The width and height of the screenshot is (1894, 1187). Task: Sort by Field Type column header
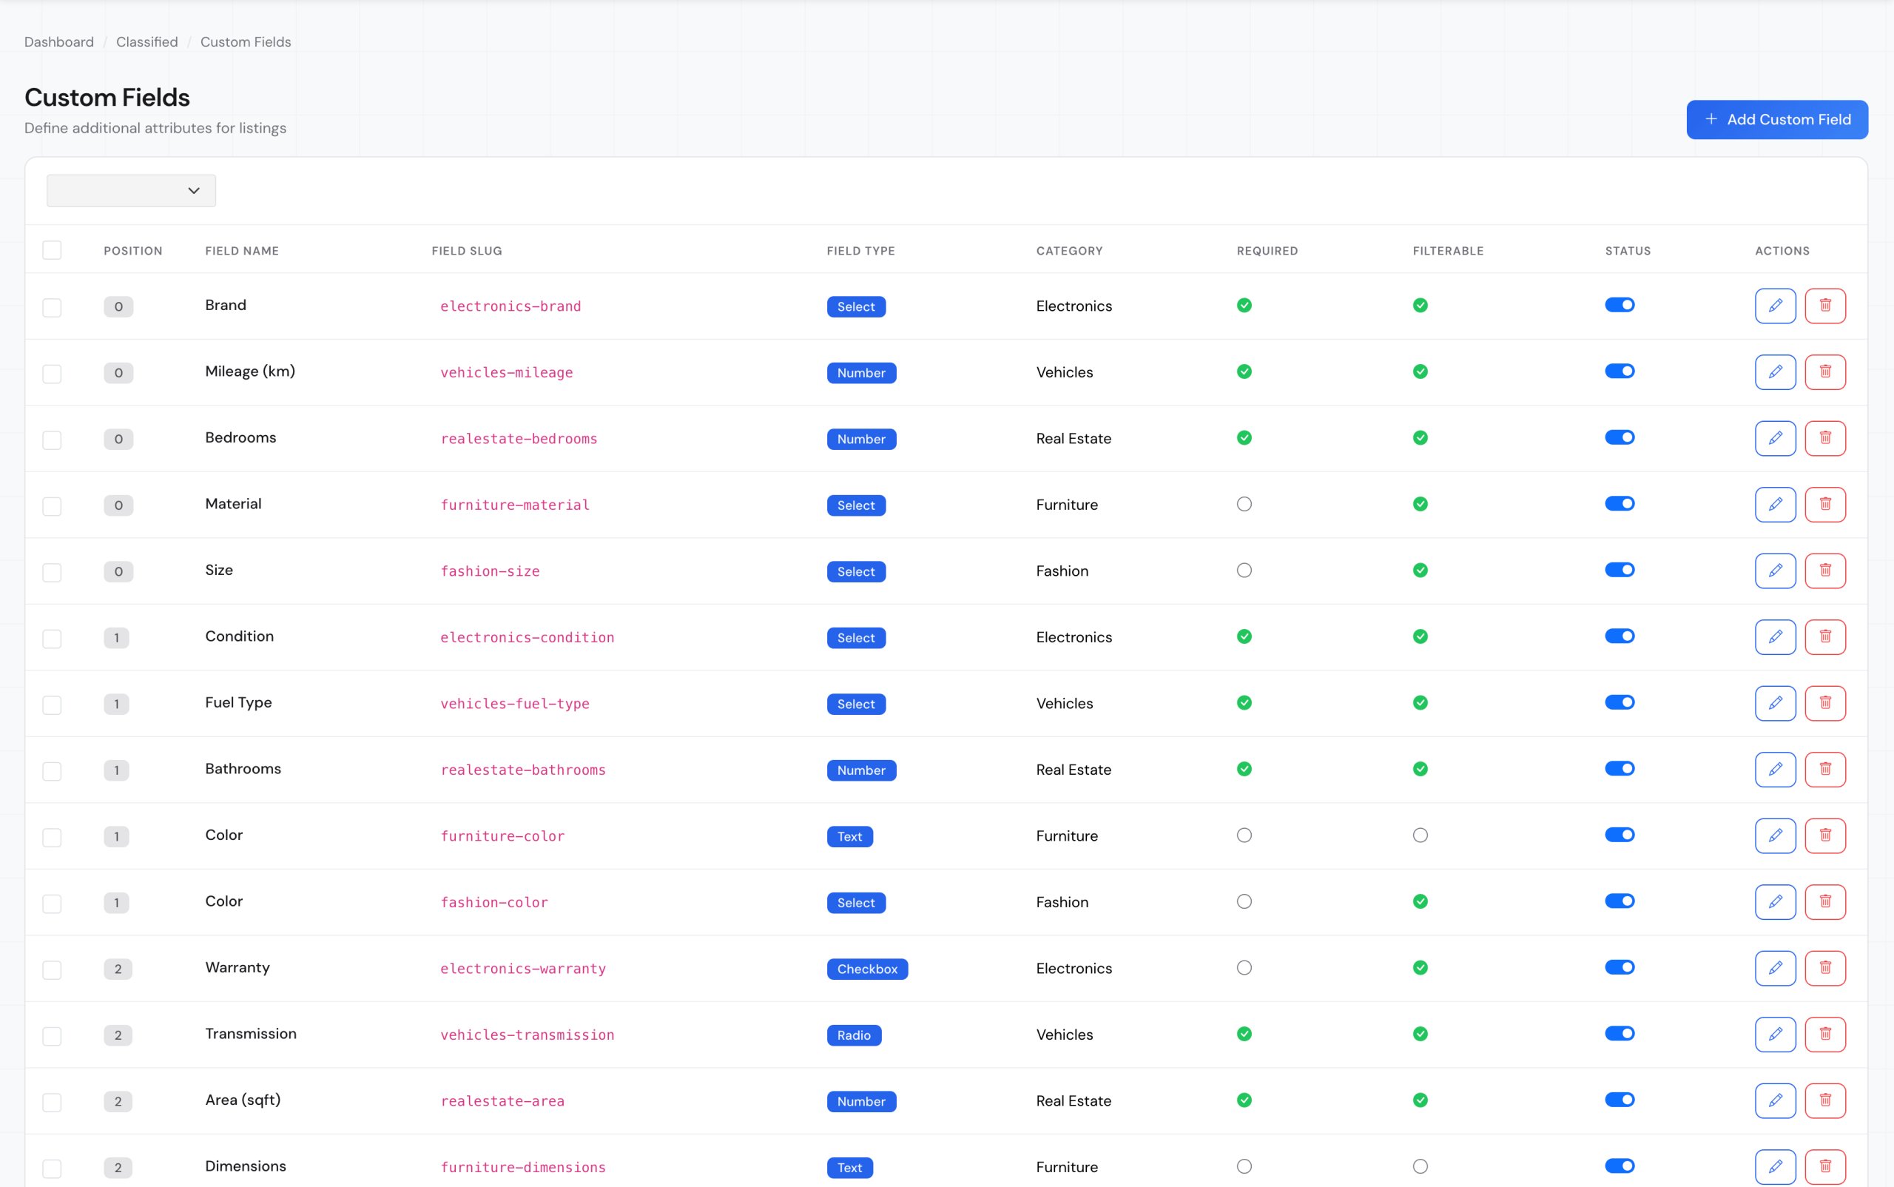click(860, 251)
